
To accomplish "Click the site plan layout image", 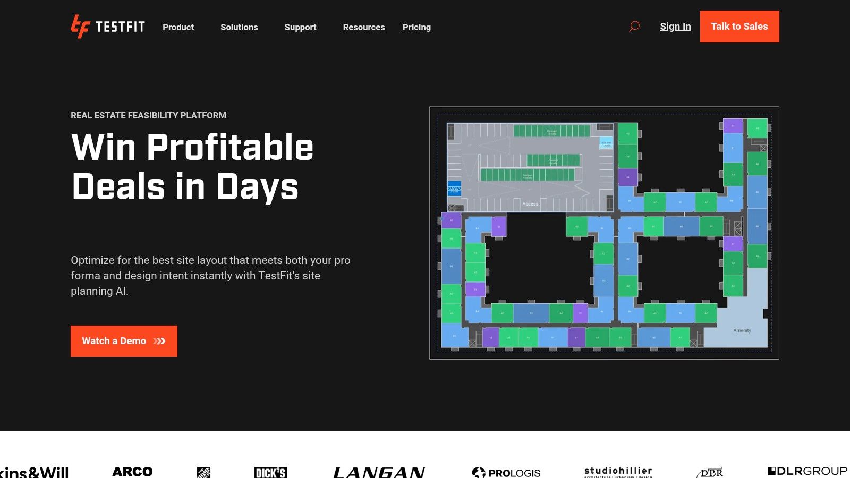I will click(x=604, y=233).
